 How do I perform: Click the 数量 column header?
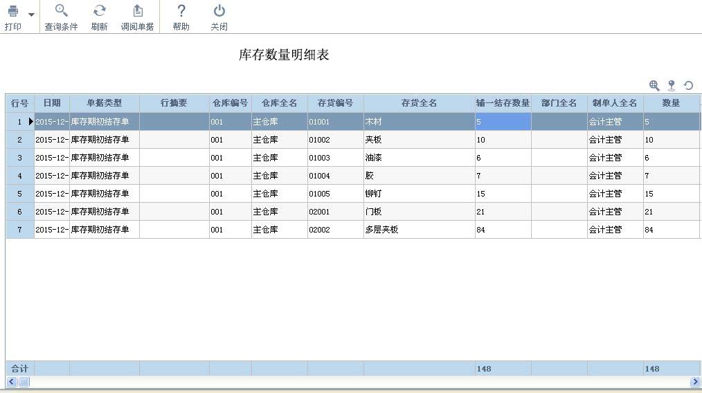pyautogui.click(x=670, y=103)
